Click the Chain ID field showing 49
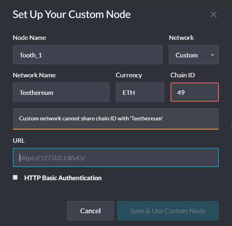Screen dimensions: 232x226 click(x=194, y=92)
